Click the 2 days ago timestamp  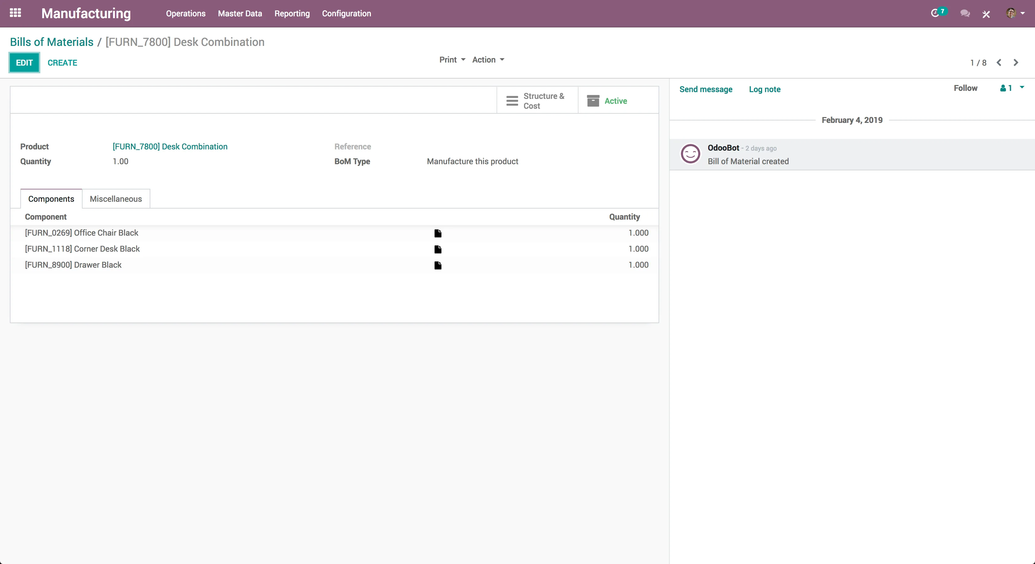(761, 148)
